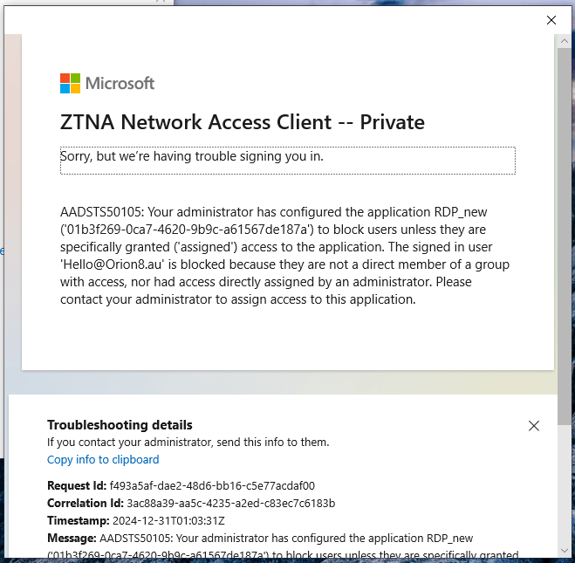Click the ZTNA Network Access Client heading
Image resolution: width=575 pixels, height=563 pixels.
point(243,122)
